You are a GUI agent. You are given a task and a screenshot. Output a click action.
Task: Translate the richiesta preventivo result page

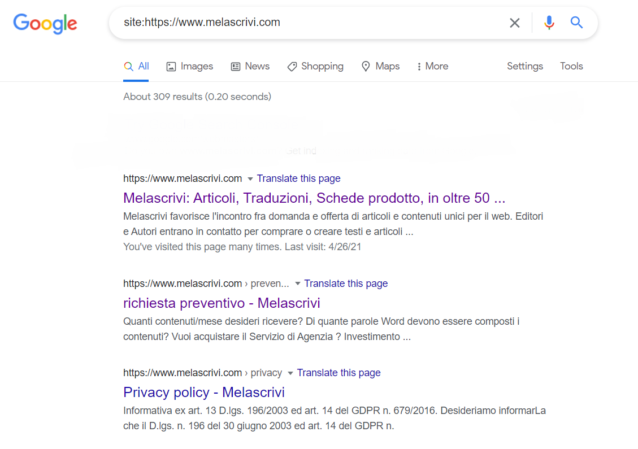pos(346,284)
